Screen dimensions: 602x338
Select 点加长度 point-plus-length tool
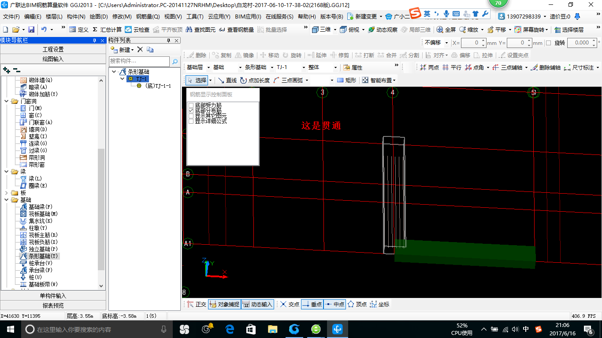255,80
